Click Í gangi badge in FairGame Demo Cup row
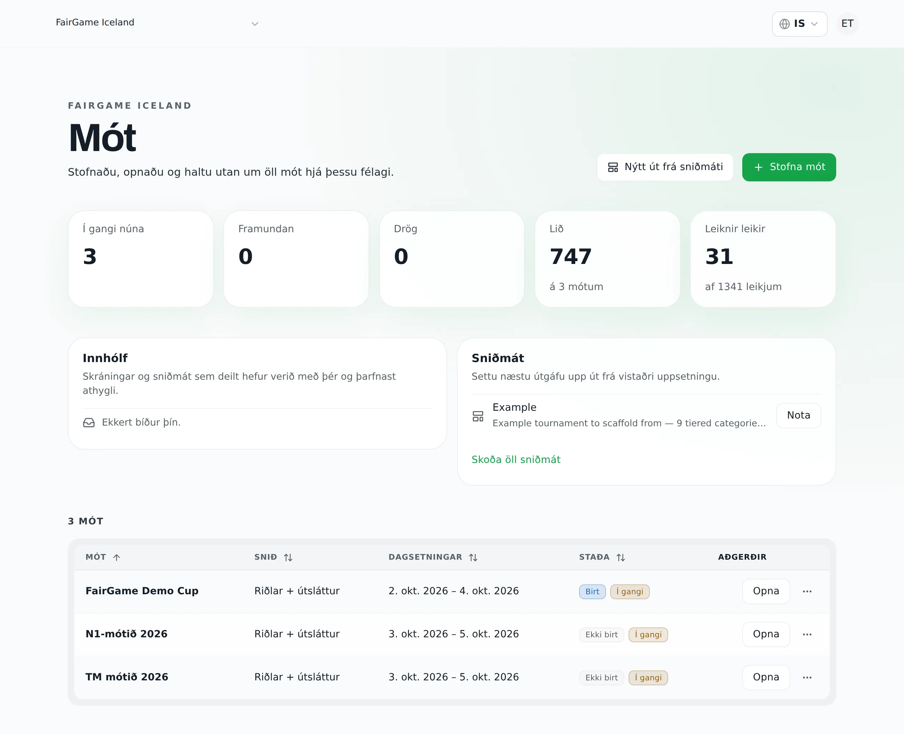This screenshot has height=734, width=904. pyautogui.click(x=630, y=591)
